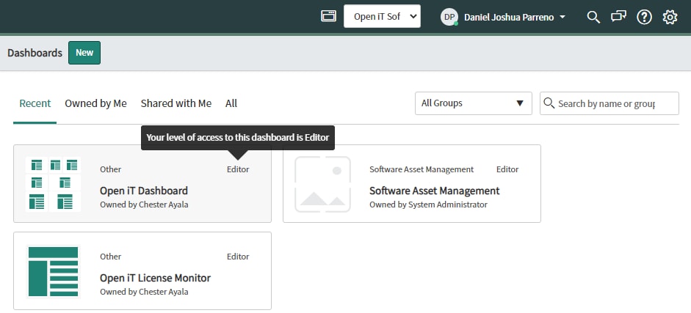The image size is (691, 313).
Task: Click 'Other' group label on License Monitor card
Action: [111, 257]
